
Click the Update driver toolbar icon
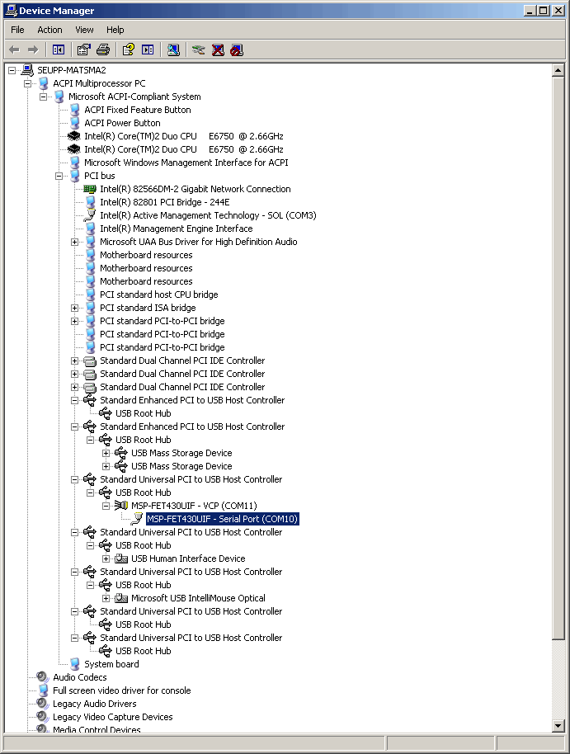tap(198, 49)
